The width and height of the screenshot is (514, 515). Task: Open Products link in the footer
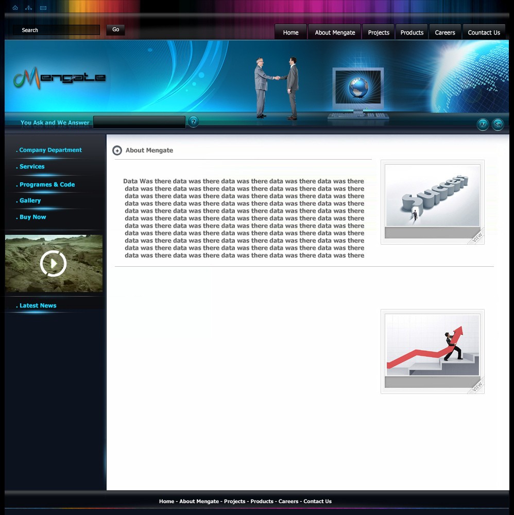(x=262, y=501)
